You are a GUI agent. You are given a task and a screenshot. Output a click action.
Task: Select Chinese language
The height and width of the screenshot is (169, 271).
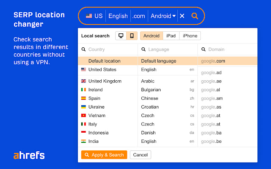pos(168,98)
